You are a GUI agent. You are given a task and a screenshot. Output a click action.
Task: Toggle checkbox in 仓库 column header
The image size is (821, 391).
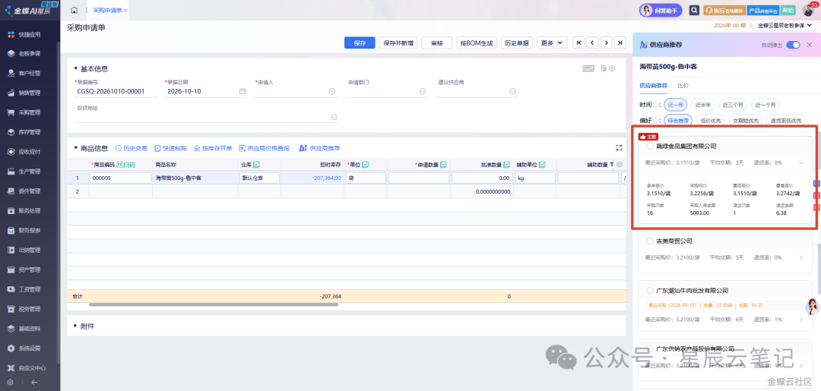coord(257,165)
